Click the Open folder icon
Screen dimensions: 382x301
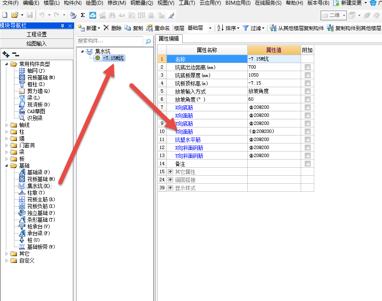pos(15,15)
